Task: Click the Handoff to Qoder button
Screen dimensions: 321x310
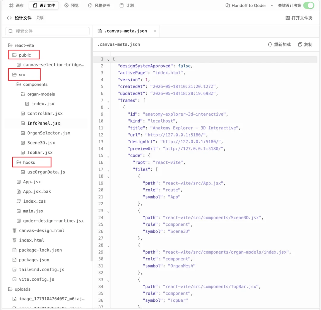Action: tap(246, 6)
